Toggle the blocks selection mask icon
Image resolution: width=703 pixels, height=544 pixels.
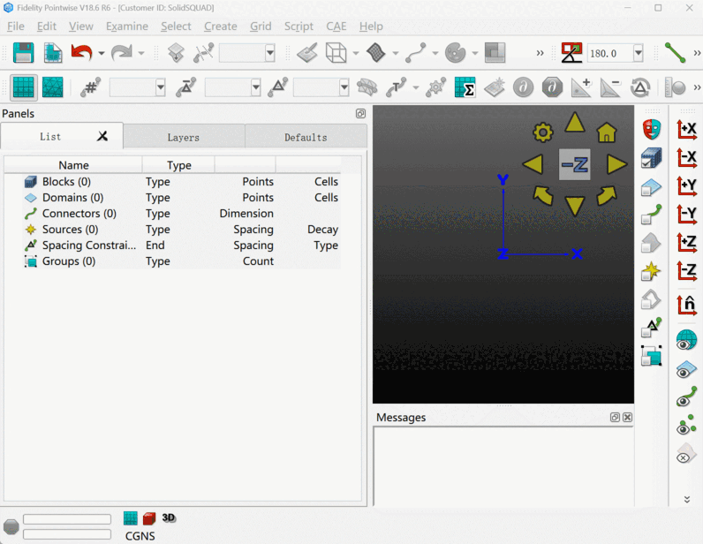coord(652,158)
